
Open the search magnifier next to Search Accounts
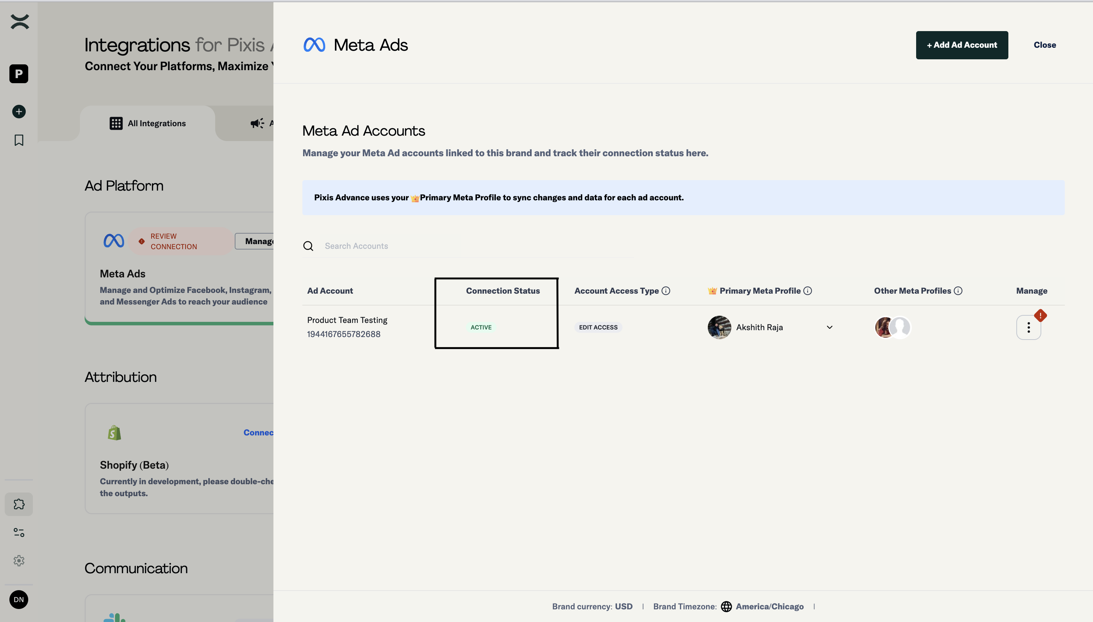(x=309, y=246)
